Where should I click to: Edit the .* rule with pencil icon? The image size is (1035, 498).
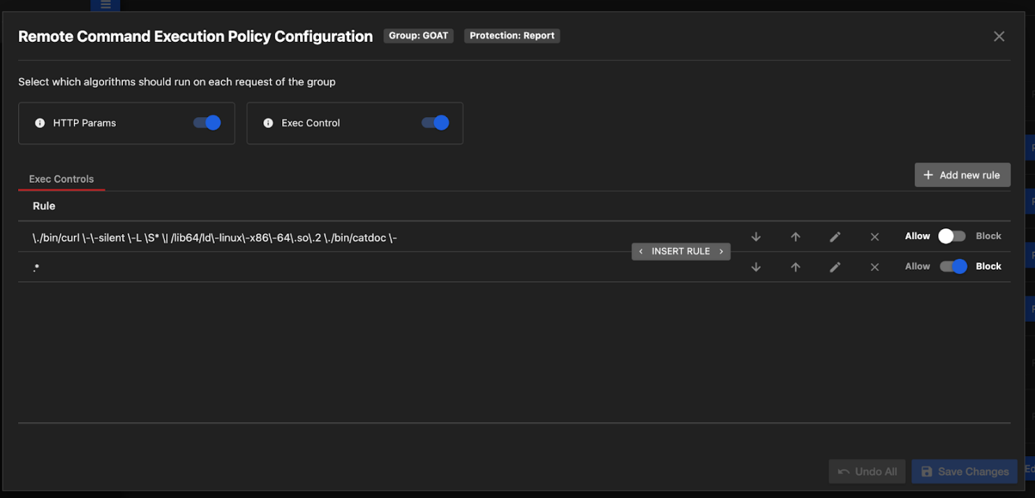click(835, 267)
